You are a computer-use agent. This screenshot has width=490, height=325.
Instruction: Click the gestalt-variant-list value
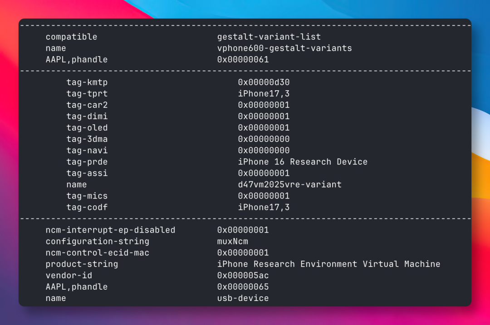(x=269, y=37)
